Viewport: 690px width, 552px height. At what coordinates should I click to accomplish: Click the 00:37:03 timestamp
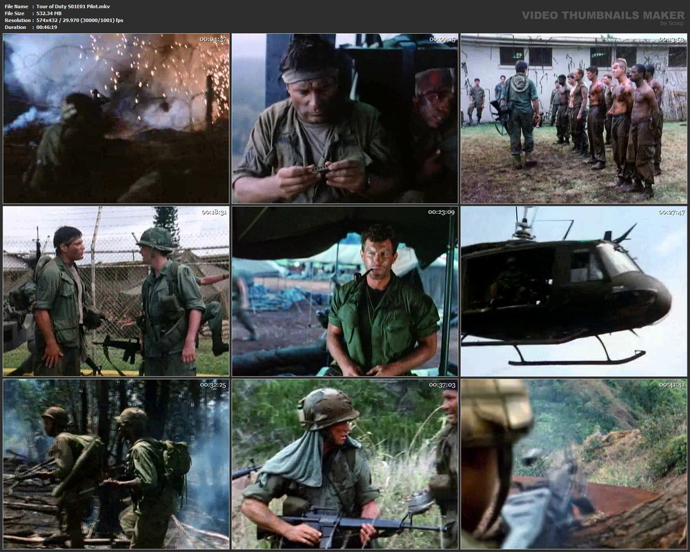pyautogui.click(x=442, y=385)
